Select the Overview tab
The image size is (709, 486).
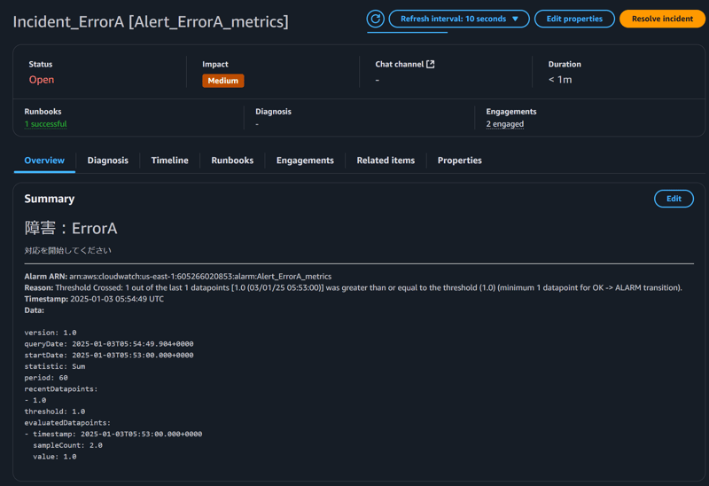coord(44,161)
